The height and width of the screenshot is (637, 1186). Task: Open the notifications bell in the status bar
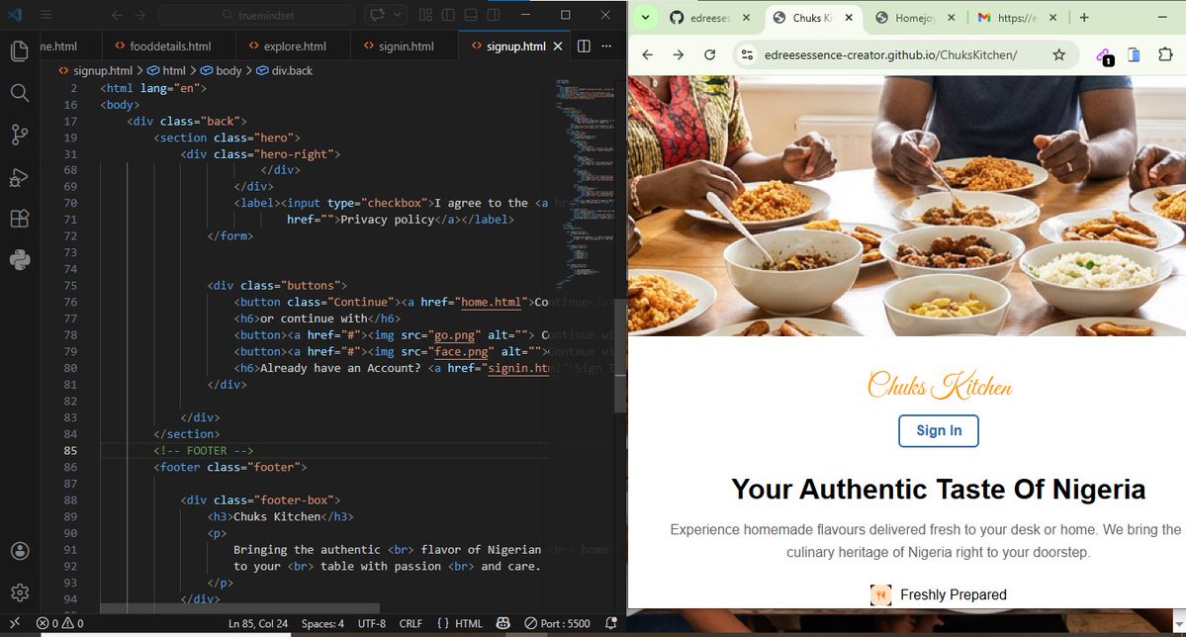(611, 623)
